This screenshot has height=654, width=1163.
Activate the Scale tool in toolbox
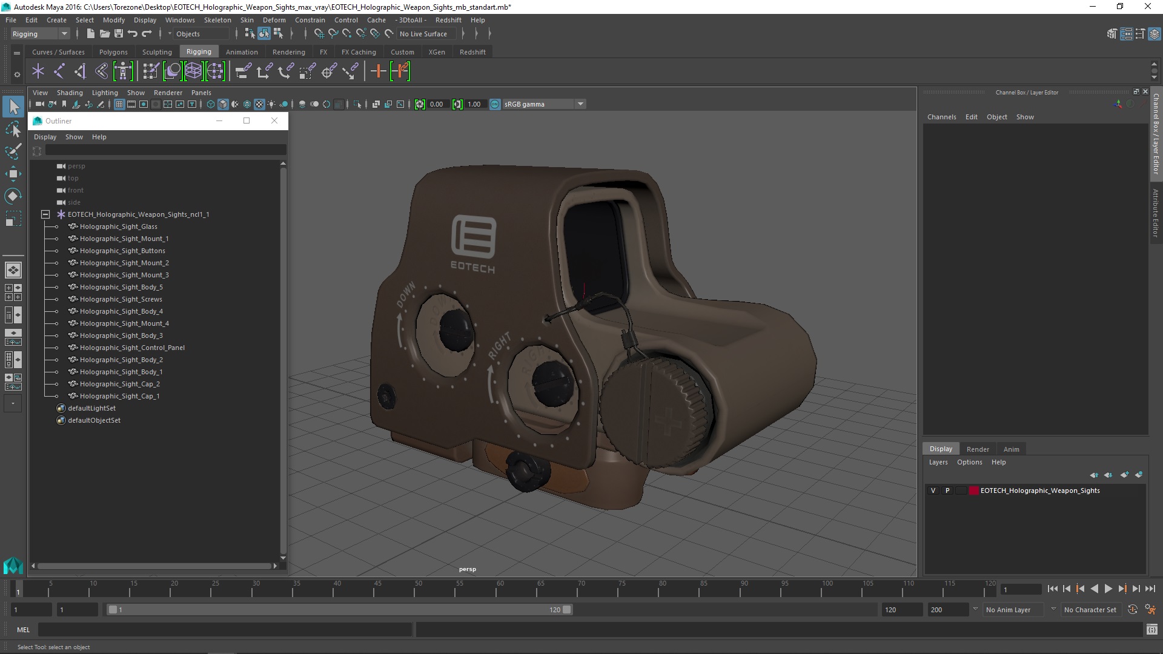click(13, 219)
